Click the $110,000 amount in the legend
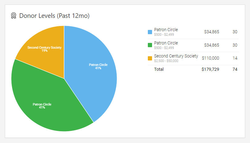The image size is (250, 143). [210, 58]
